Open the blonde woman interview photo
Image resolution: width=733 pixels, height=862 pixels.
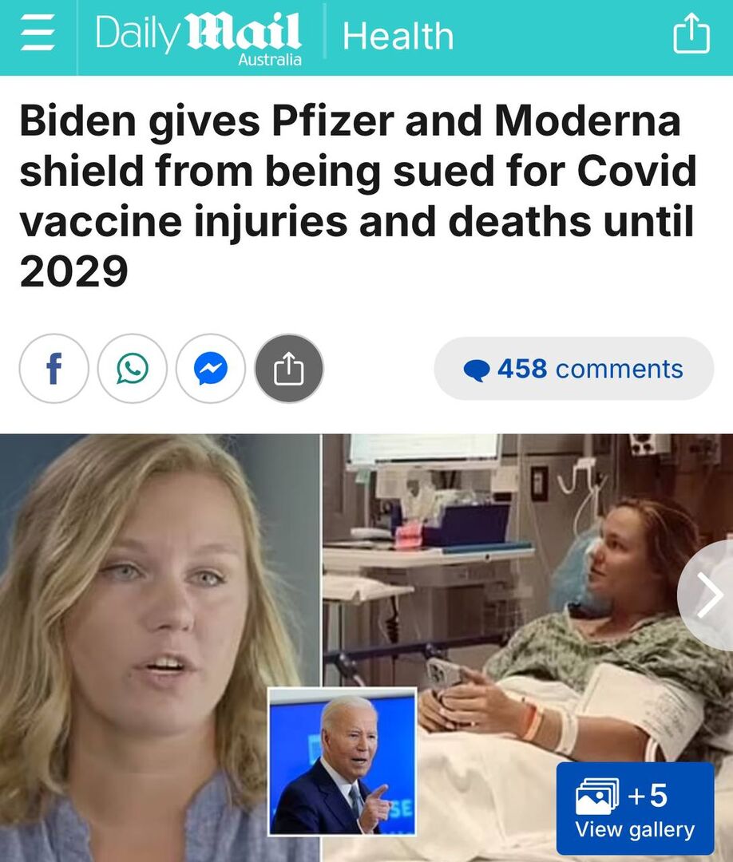160,647
